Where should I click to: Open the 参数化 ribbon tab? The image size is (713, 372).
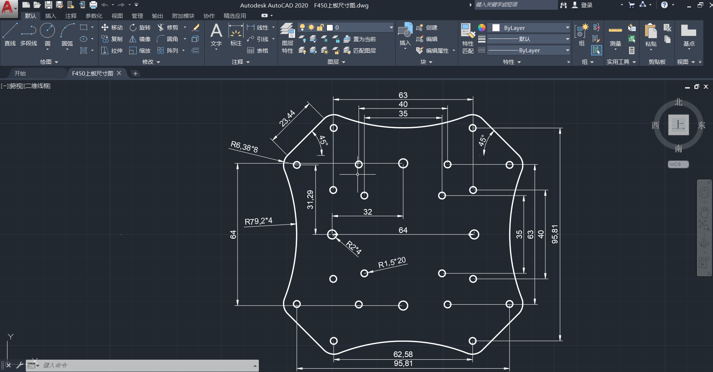tap(94, 16)
